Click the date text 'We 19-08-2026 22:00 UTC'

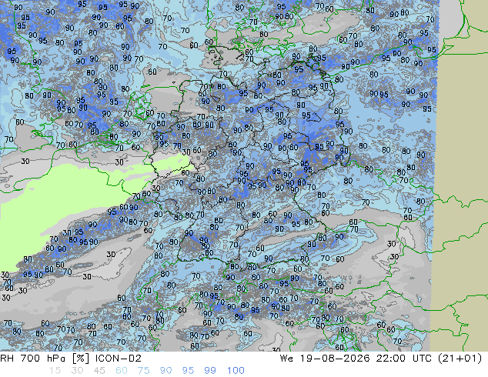(x=356, y=359)
